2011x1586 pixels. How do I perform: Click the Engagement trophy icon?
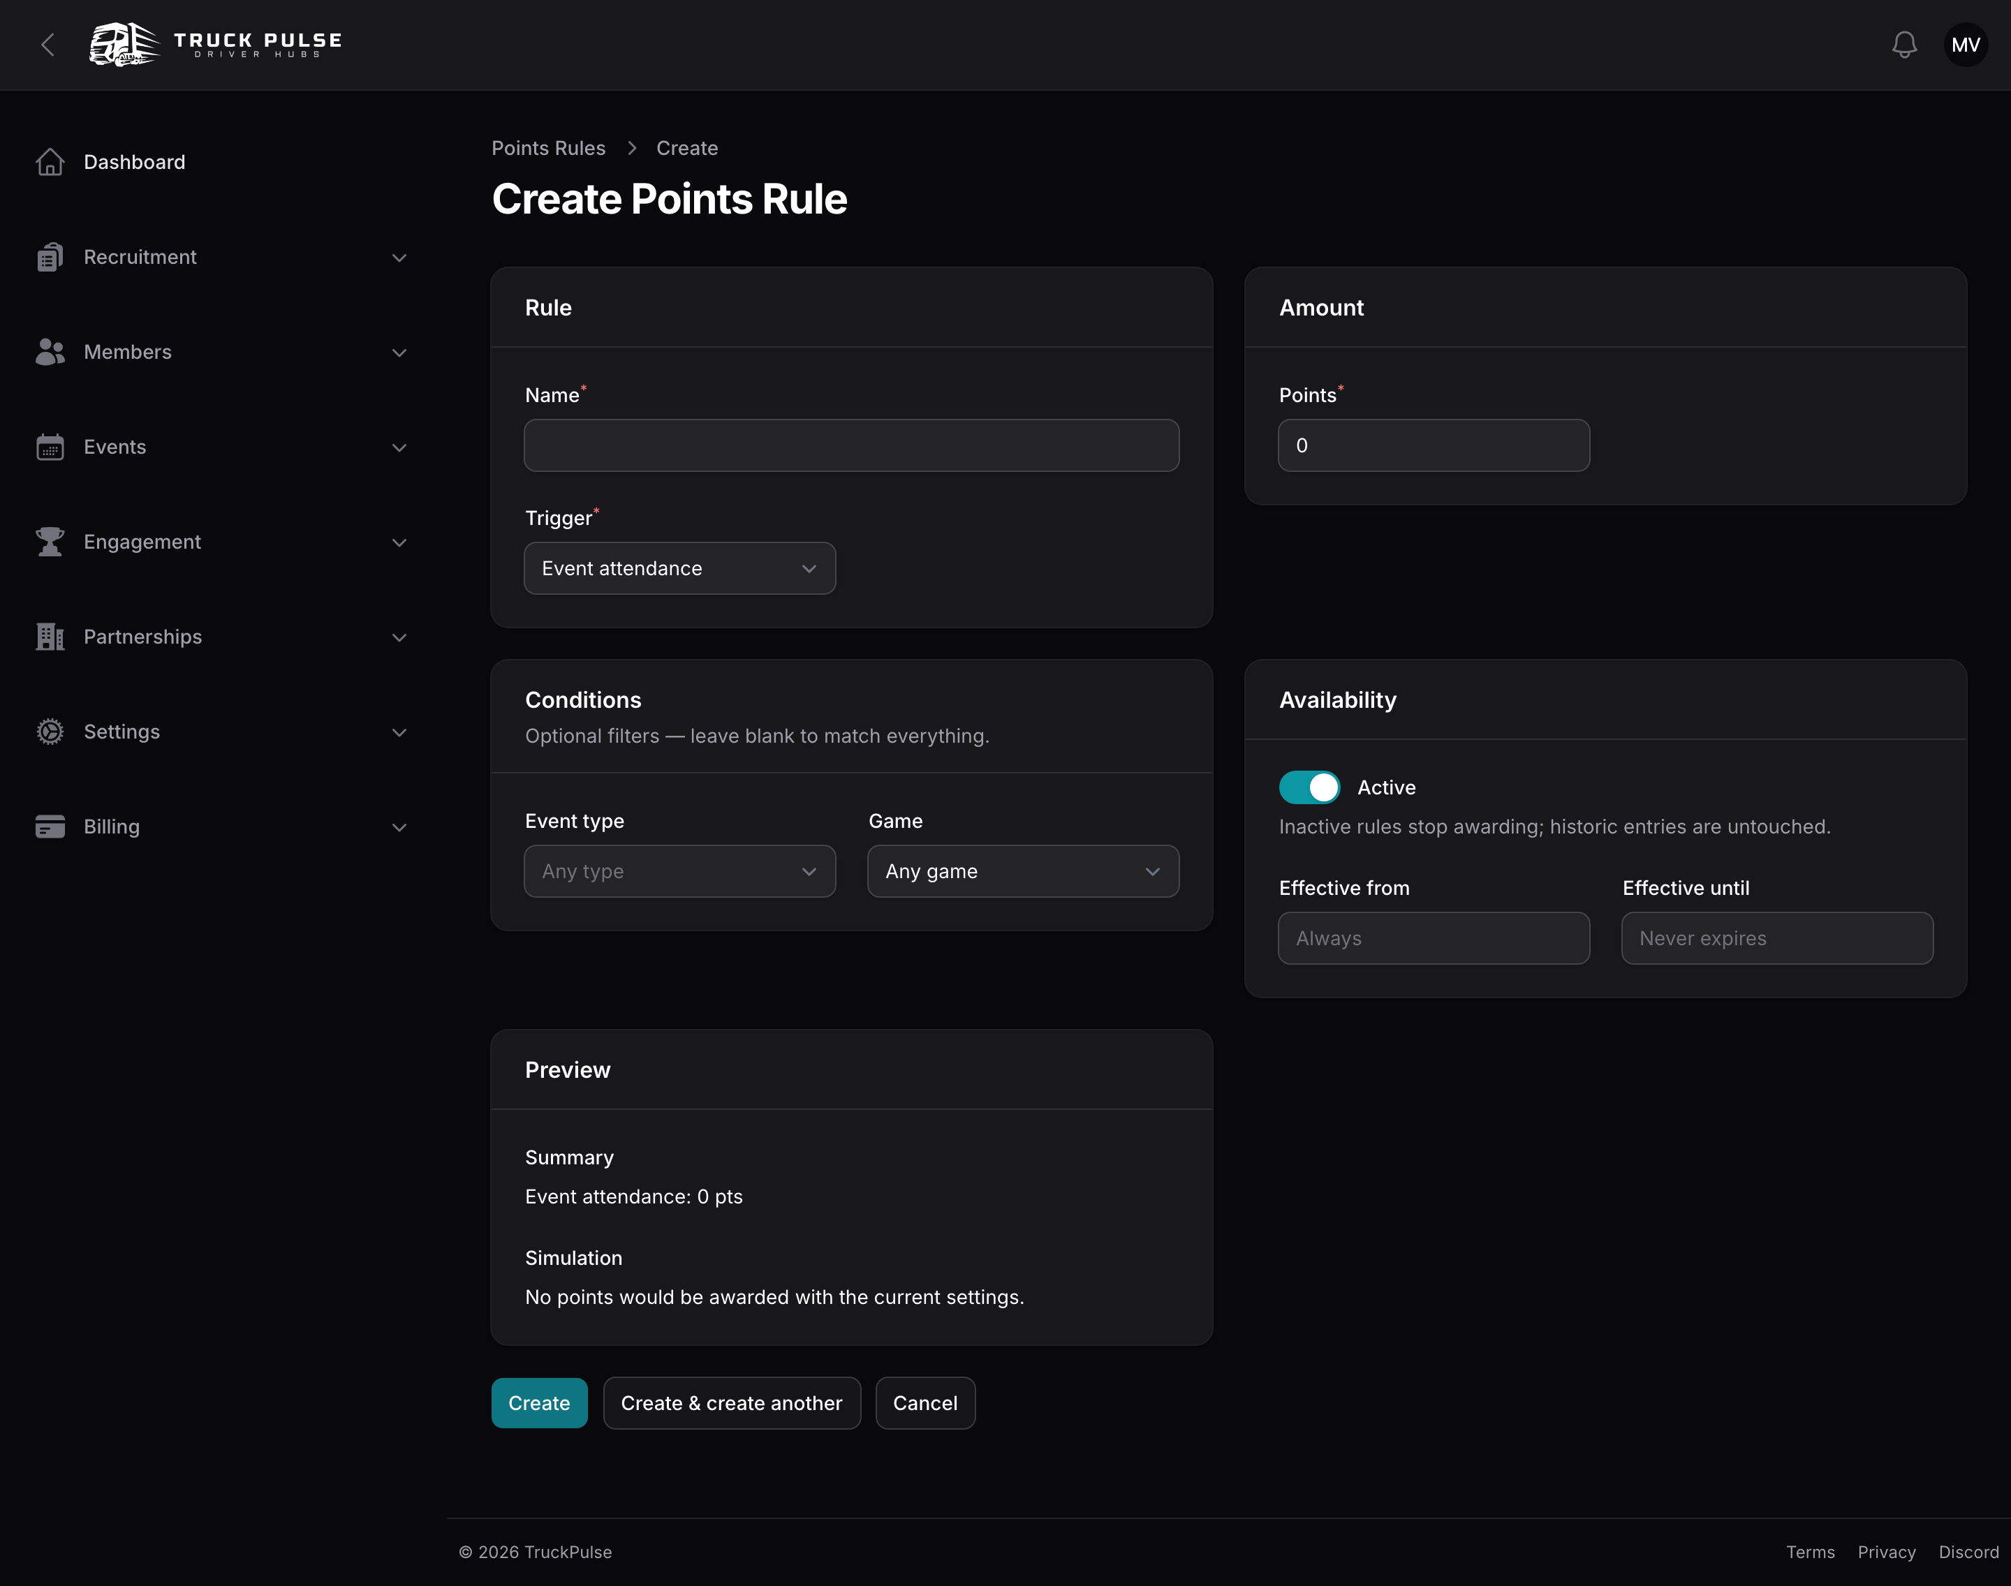50,542
